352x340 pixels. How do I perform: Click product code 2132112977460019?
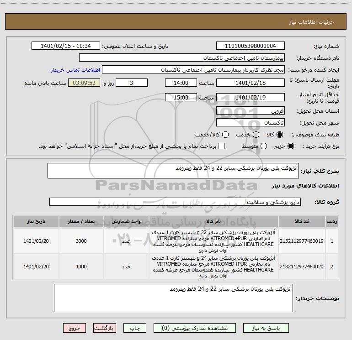click(302, 241)
